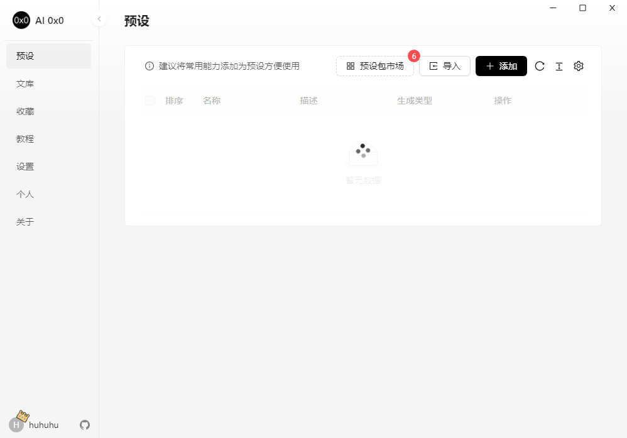Open the GitHub repository icon
Image resolution: width=627 pixels, height=438 pixels.
(85, 425)
